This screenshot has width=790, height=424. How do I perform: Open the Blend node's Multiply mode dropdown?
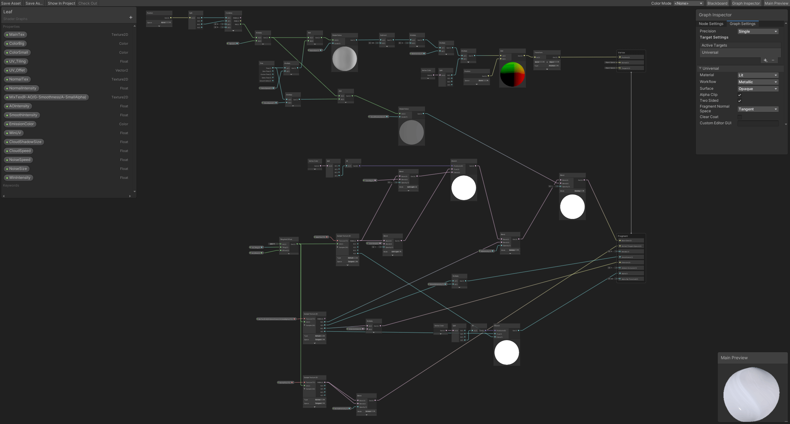(514, 250)
